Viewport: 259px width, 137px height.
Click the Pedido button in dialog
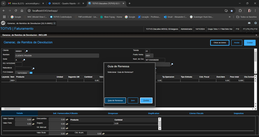point(146,101)
